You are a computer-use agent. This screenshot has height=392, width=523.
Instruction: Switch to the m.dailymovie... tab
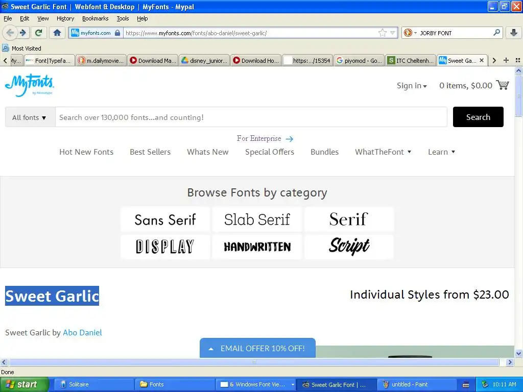click(x=102, y=60)
